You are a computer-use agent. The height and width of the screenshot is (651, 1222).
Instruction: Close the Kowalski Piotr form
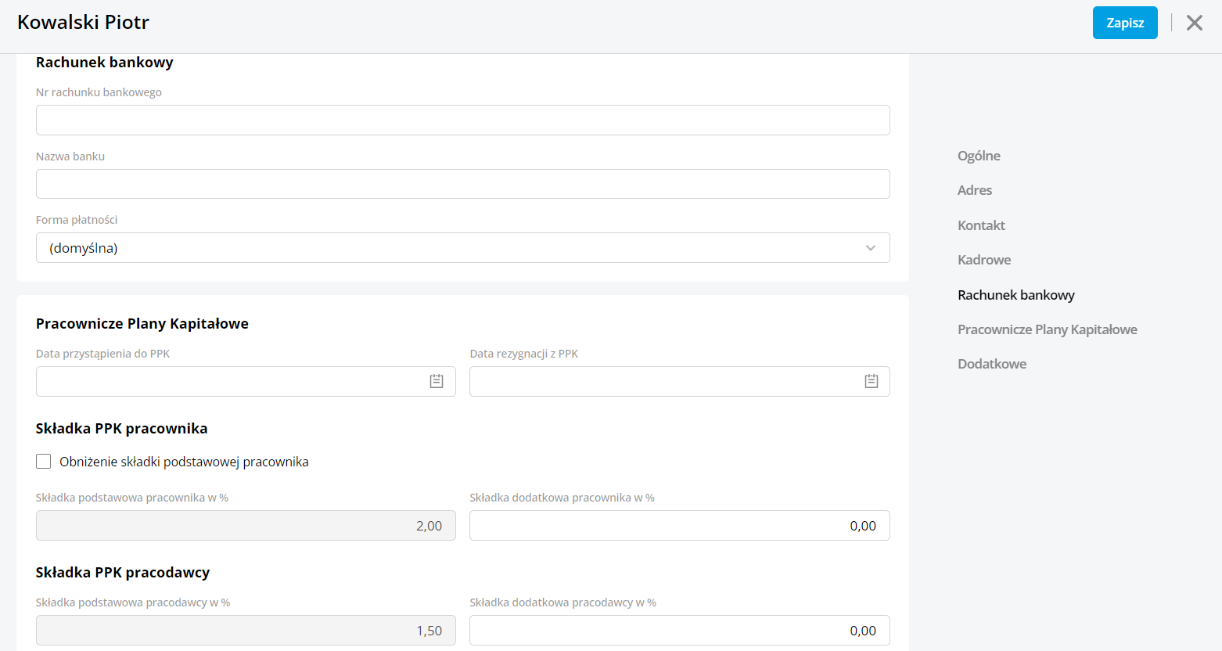1194,23
